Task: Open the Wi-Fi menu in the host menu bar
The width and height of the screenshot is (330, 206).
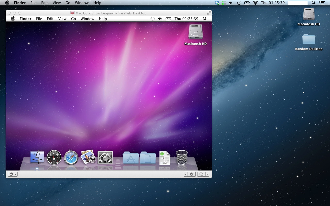Action: coord(255,3)
